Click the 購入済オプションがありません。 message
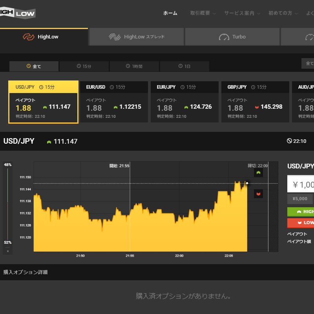The height and width of the screenshot is (314, 314). (x=183, y=296)
